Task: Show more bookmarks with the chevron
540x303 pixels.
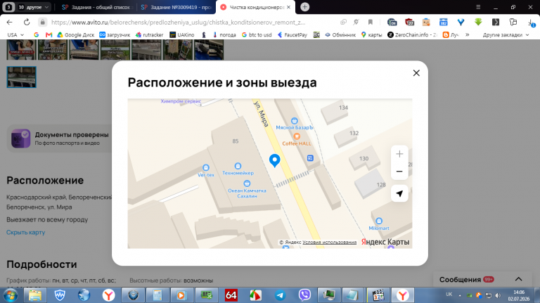Action: (x=468, y=34)
